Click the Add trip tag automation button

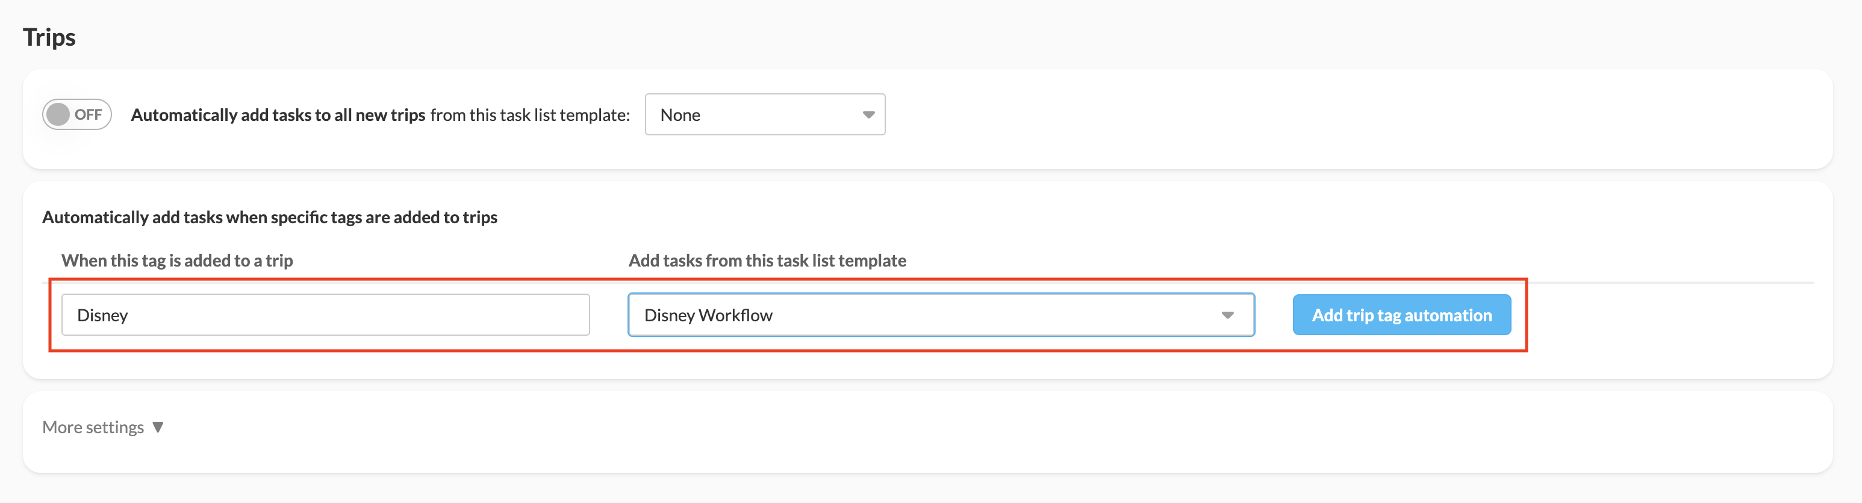coord(1401,315)
